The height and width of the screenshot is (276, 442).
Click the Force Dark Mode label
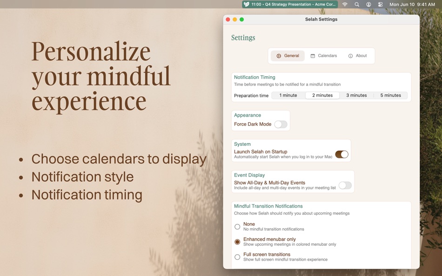253,124
